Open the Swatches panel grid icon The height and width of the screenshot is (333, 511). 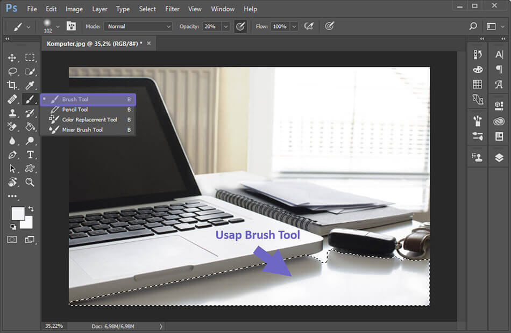click(x=478, y=84)
